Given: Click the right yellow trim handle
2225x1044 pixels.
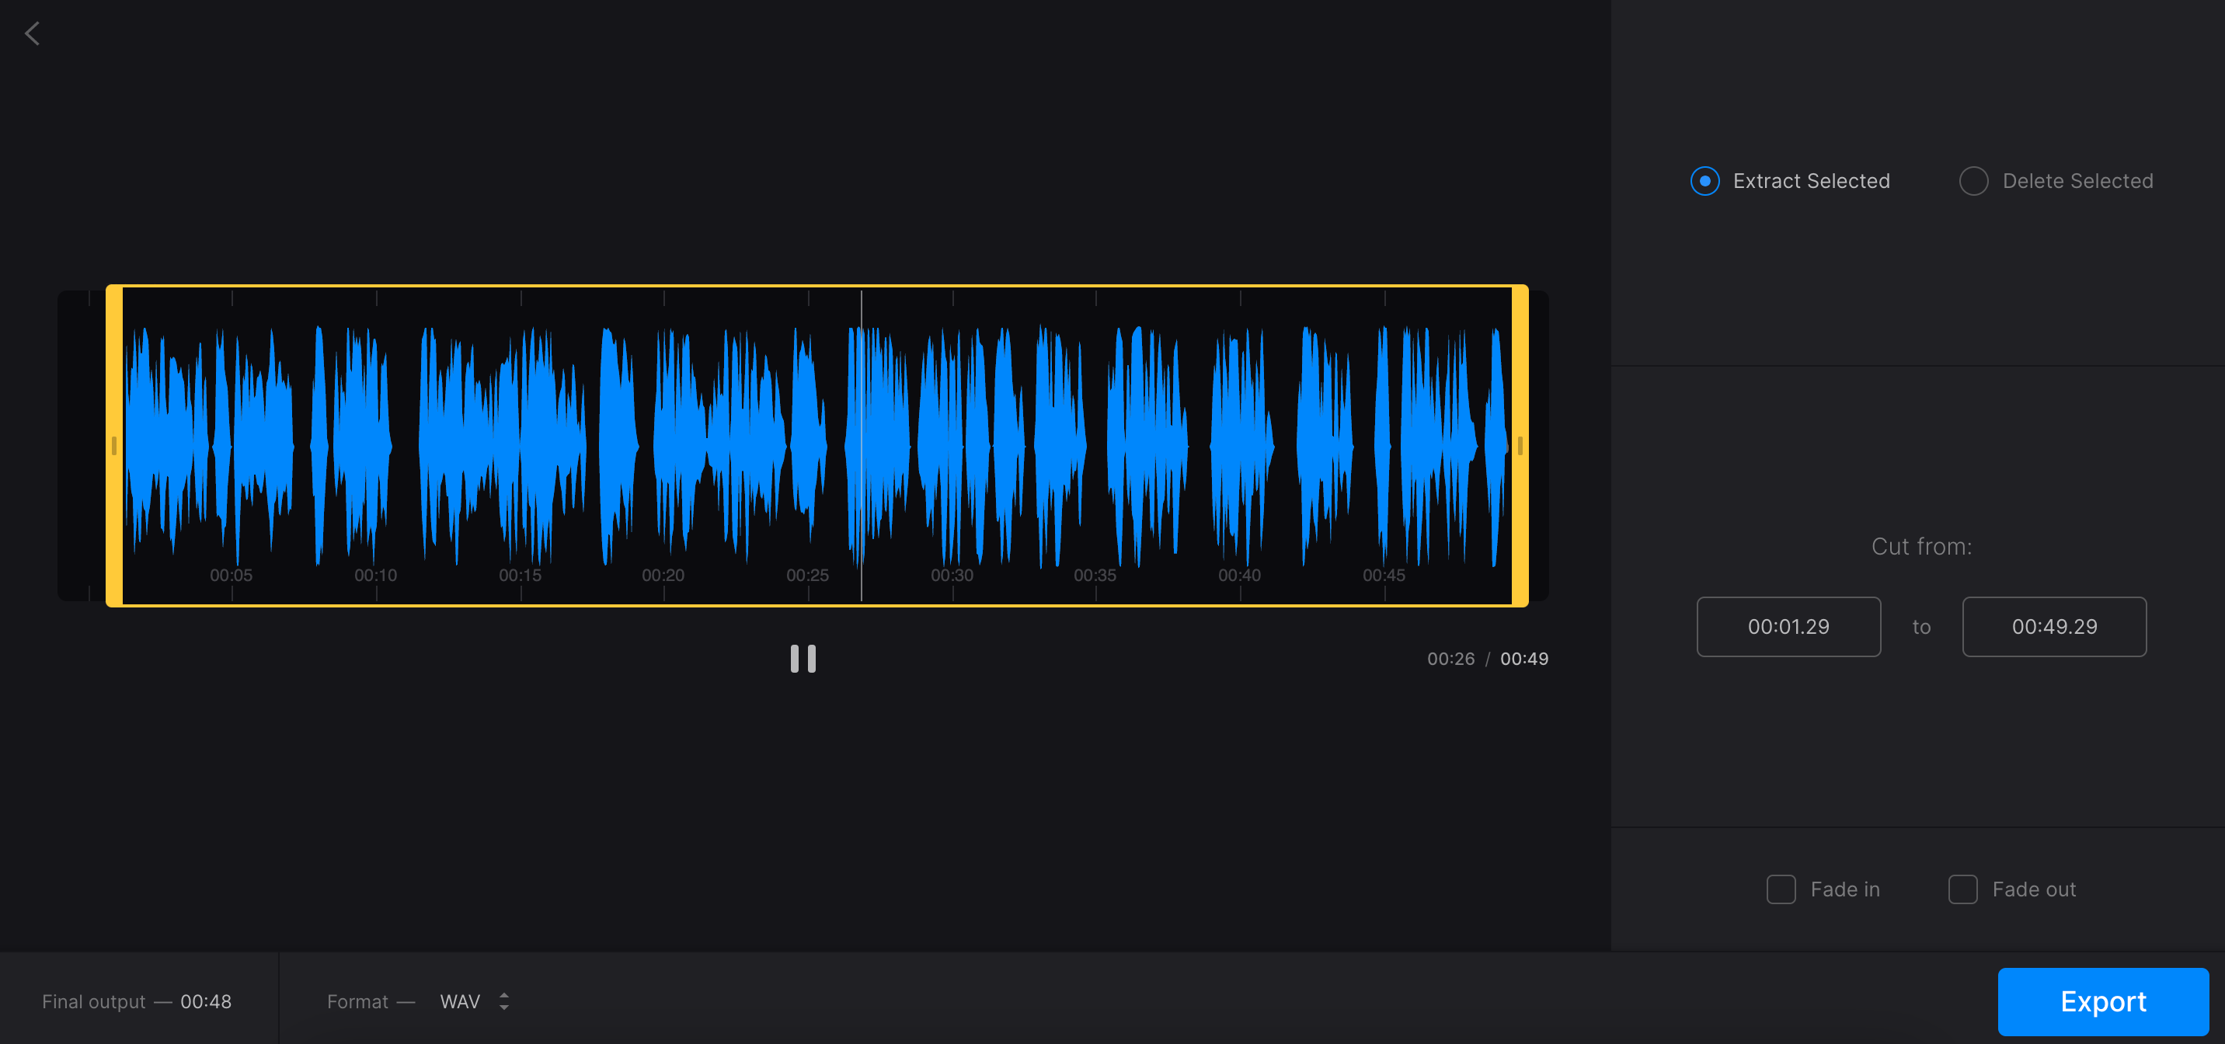Looking at the screenshot, I should [1519, 446].
